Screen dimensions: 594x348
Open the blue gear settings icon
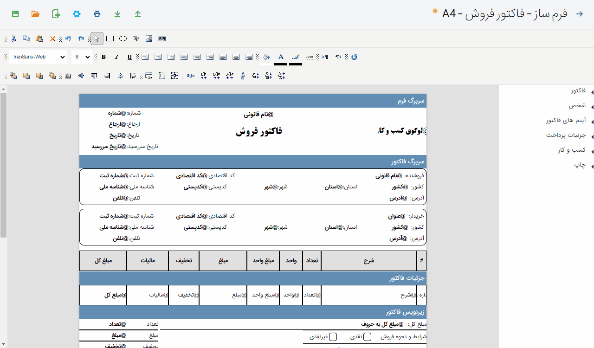point(77,14)
